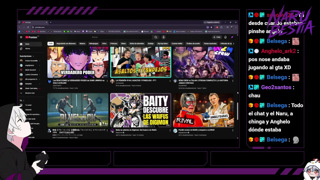Expand the Suscripciones section
The width and height of the screenshot is (320, 180).
click(x=27, y=56)
